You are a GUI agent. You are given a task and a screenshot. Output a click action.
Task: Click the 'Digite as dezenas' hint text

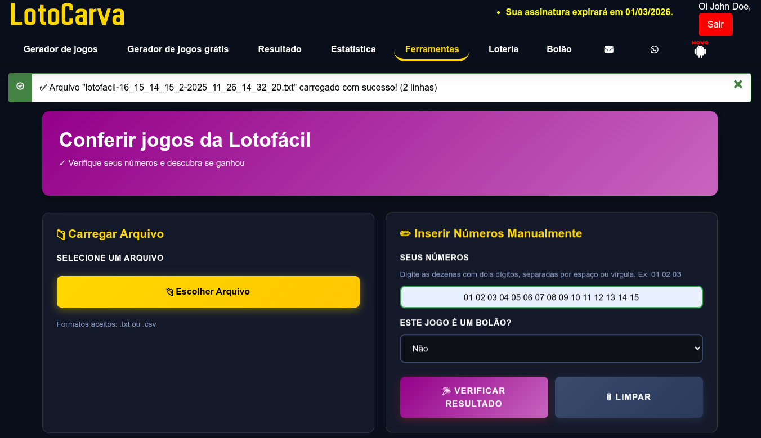[540, 274]
